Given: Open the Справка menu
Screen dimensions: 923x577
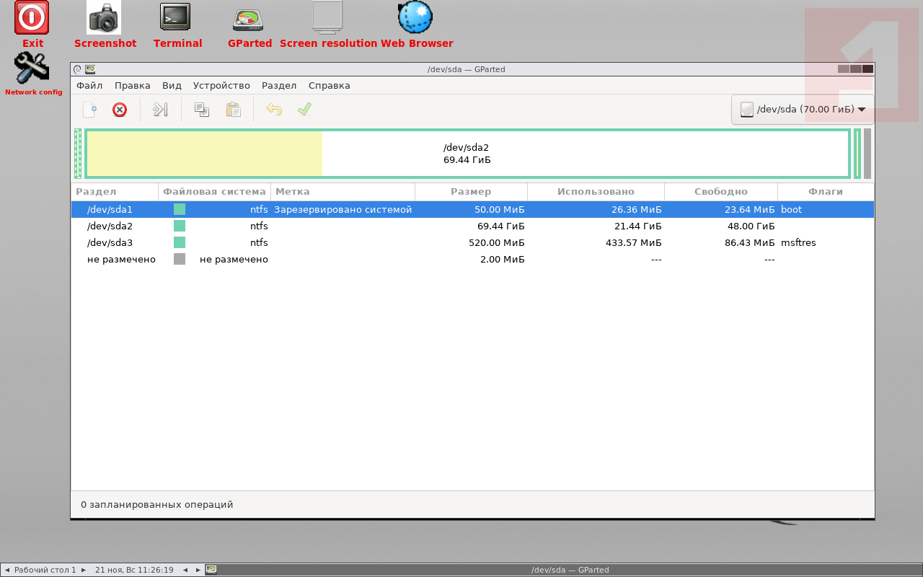Looking at the screenshot, I should [330, 85].
